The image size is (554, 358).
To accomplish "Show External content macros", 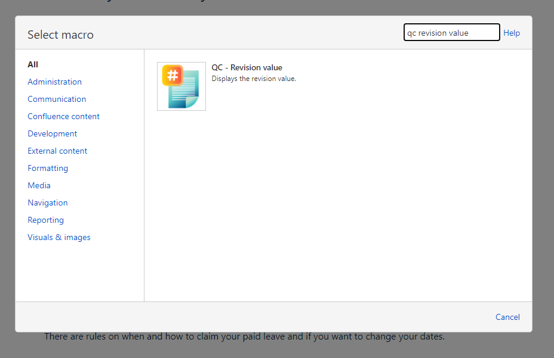I will pos(57,151).
